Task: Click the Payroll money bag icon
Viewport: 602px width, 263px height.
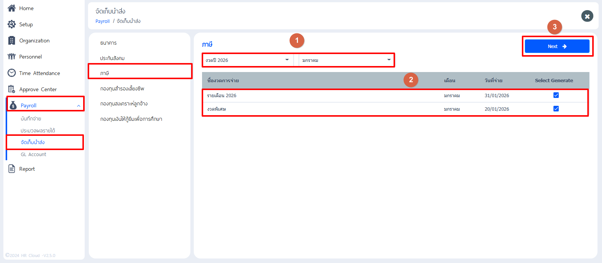Action: pyautogui.click(x=13, y=105)
